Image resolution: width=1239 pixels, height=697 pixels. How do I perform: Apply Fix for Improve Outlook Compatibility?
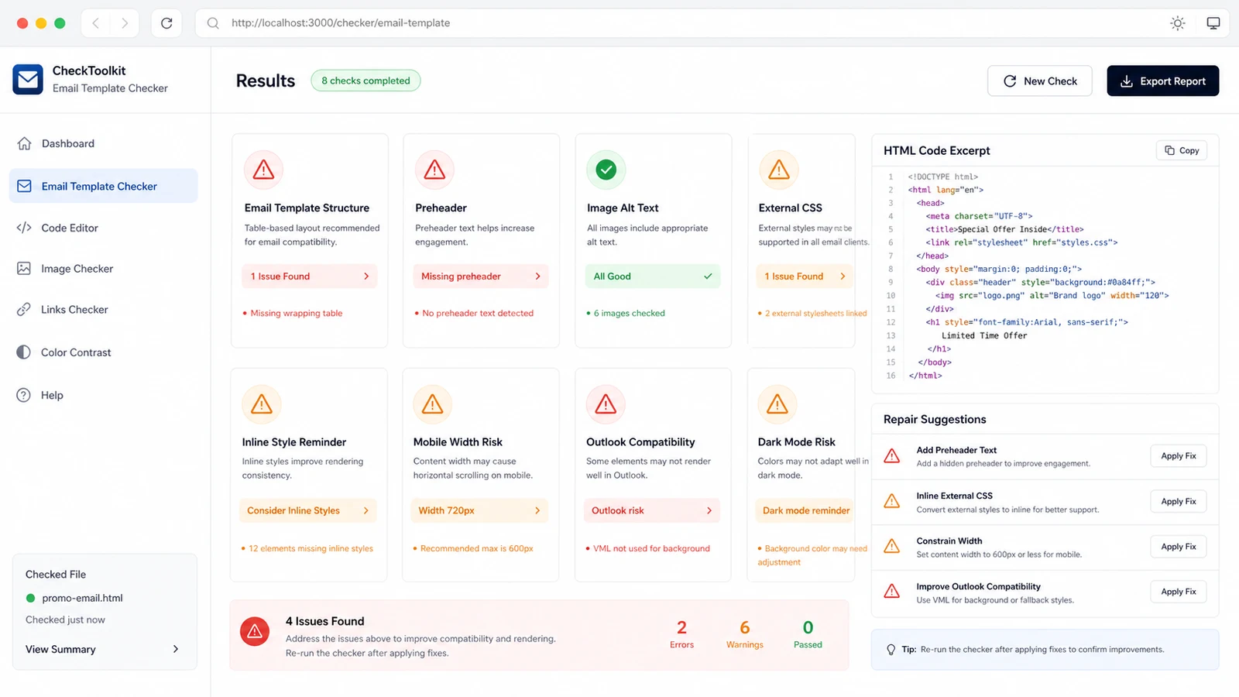[1178, 592]
